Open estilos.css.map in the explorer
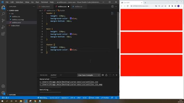Viewport: 184px width, 103px height. pos(18,19)
